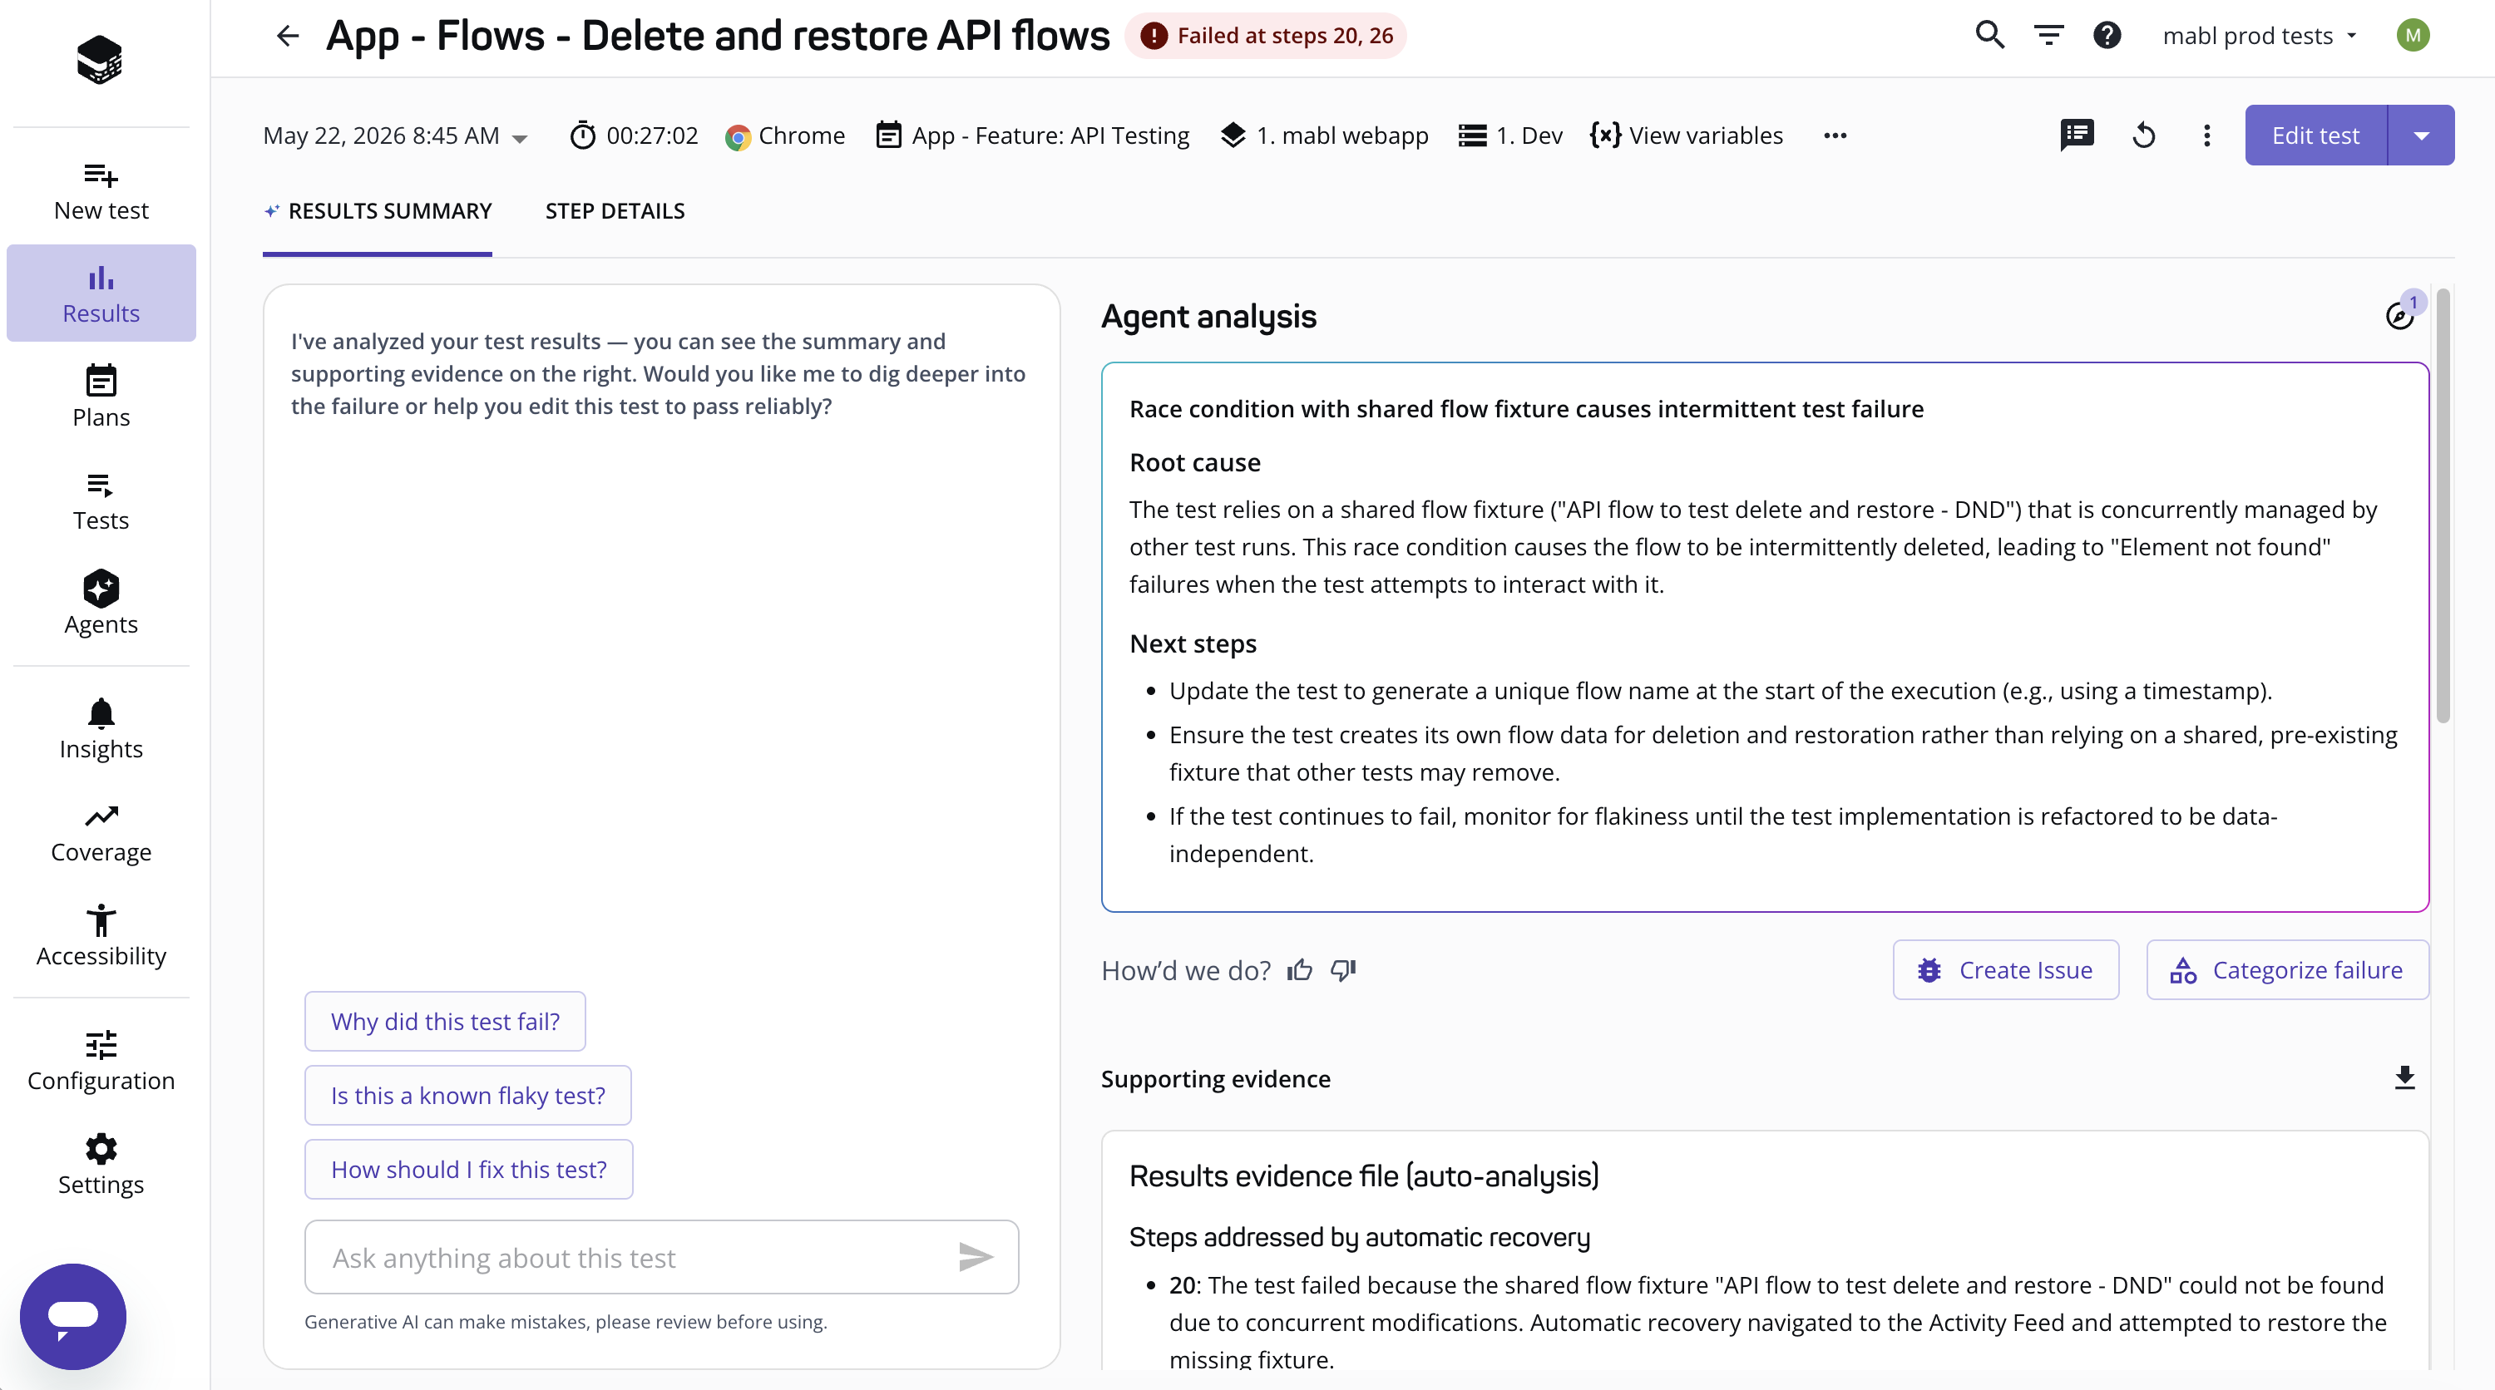Screen dimensions: 2495x1390
Task: Open the help question mark icon
Action: coord(2107,36)
